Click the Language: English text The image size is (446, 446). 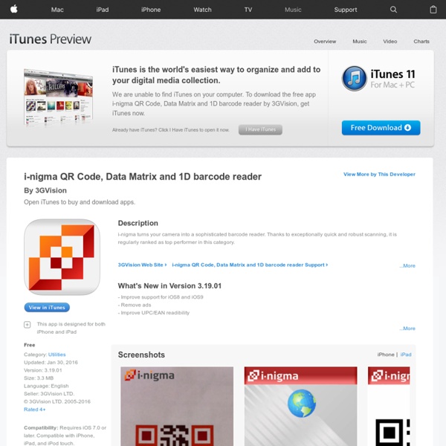click(x=46, y=386)
